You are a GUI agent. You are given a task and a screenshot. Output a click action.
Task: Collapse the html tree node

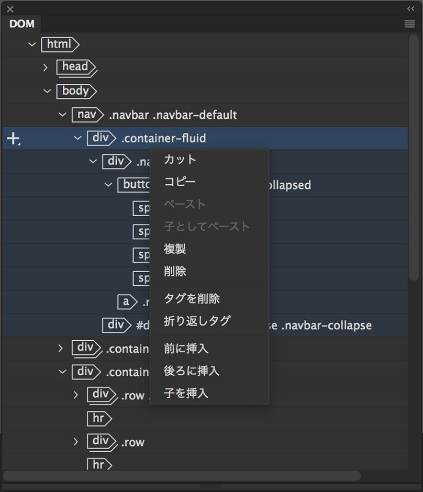click(x=32, y=44)
